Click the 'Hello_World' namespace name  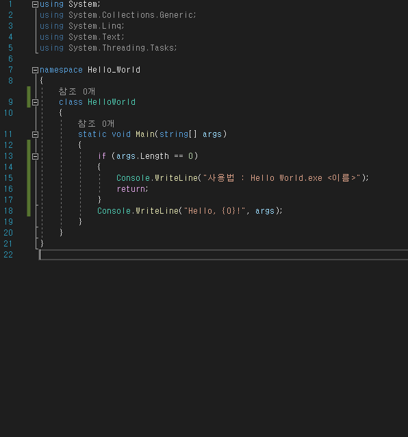(114, 70)
